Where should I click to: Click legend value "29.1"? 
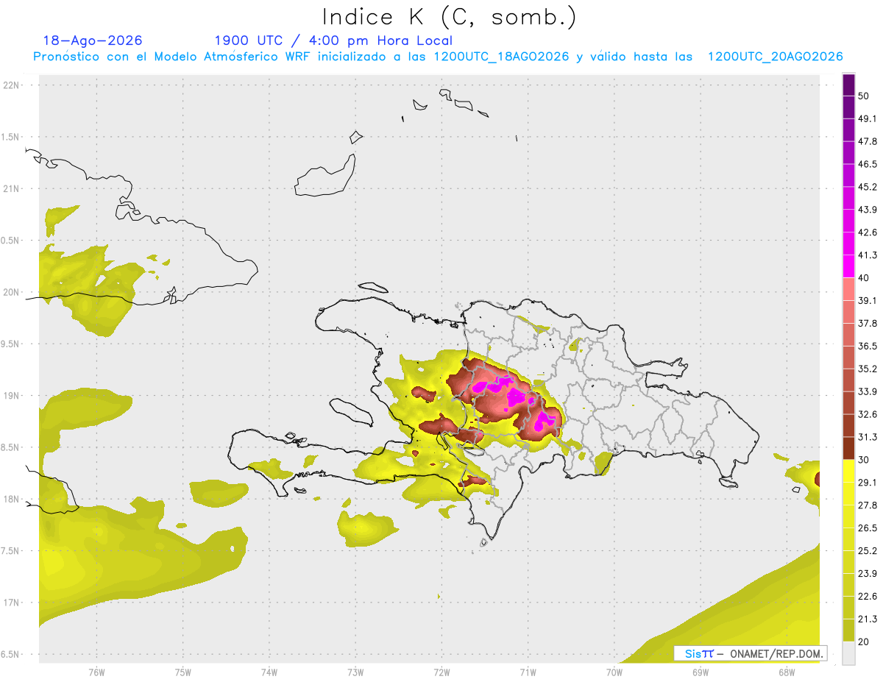tap(867, 483)
